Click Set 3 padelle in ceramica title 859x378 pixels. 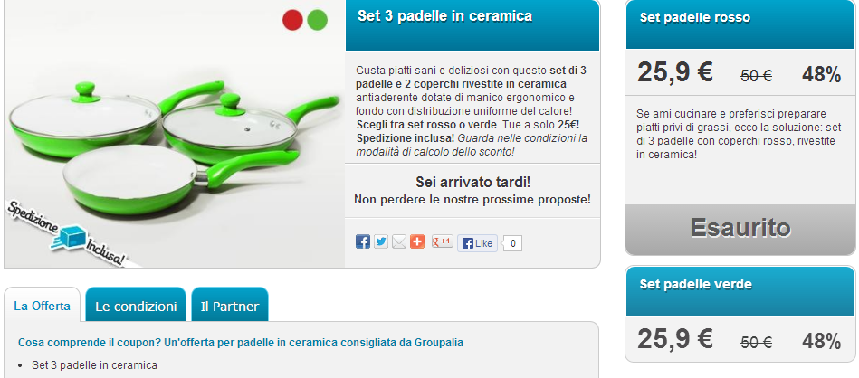(x=444, y=16)
